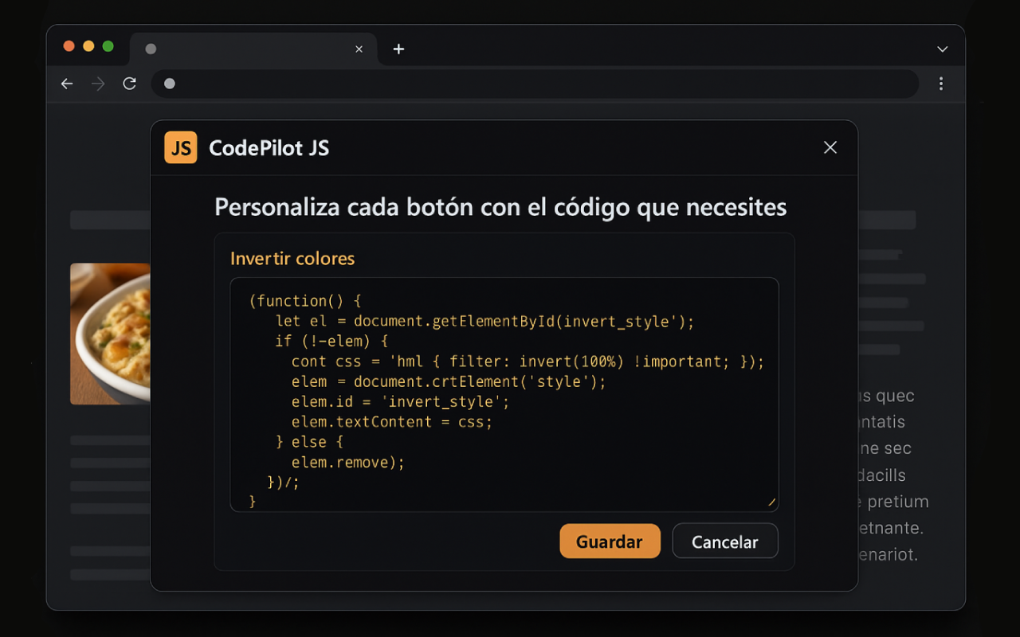Expand the tab list chevron
This screenshot has width=1020, height=637.
tap(942, 49)
